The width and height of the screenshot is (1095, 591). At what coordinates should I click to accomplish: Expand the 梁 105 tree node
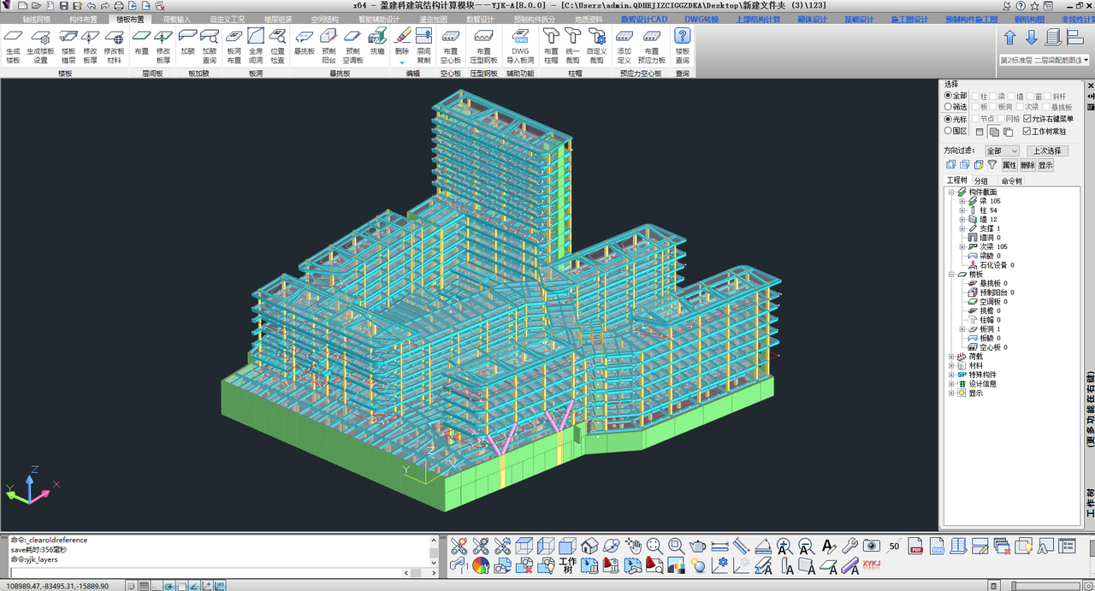click(x=962, y=201)
